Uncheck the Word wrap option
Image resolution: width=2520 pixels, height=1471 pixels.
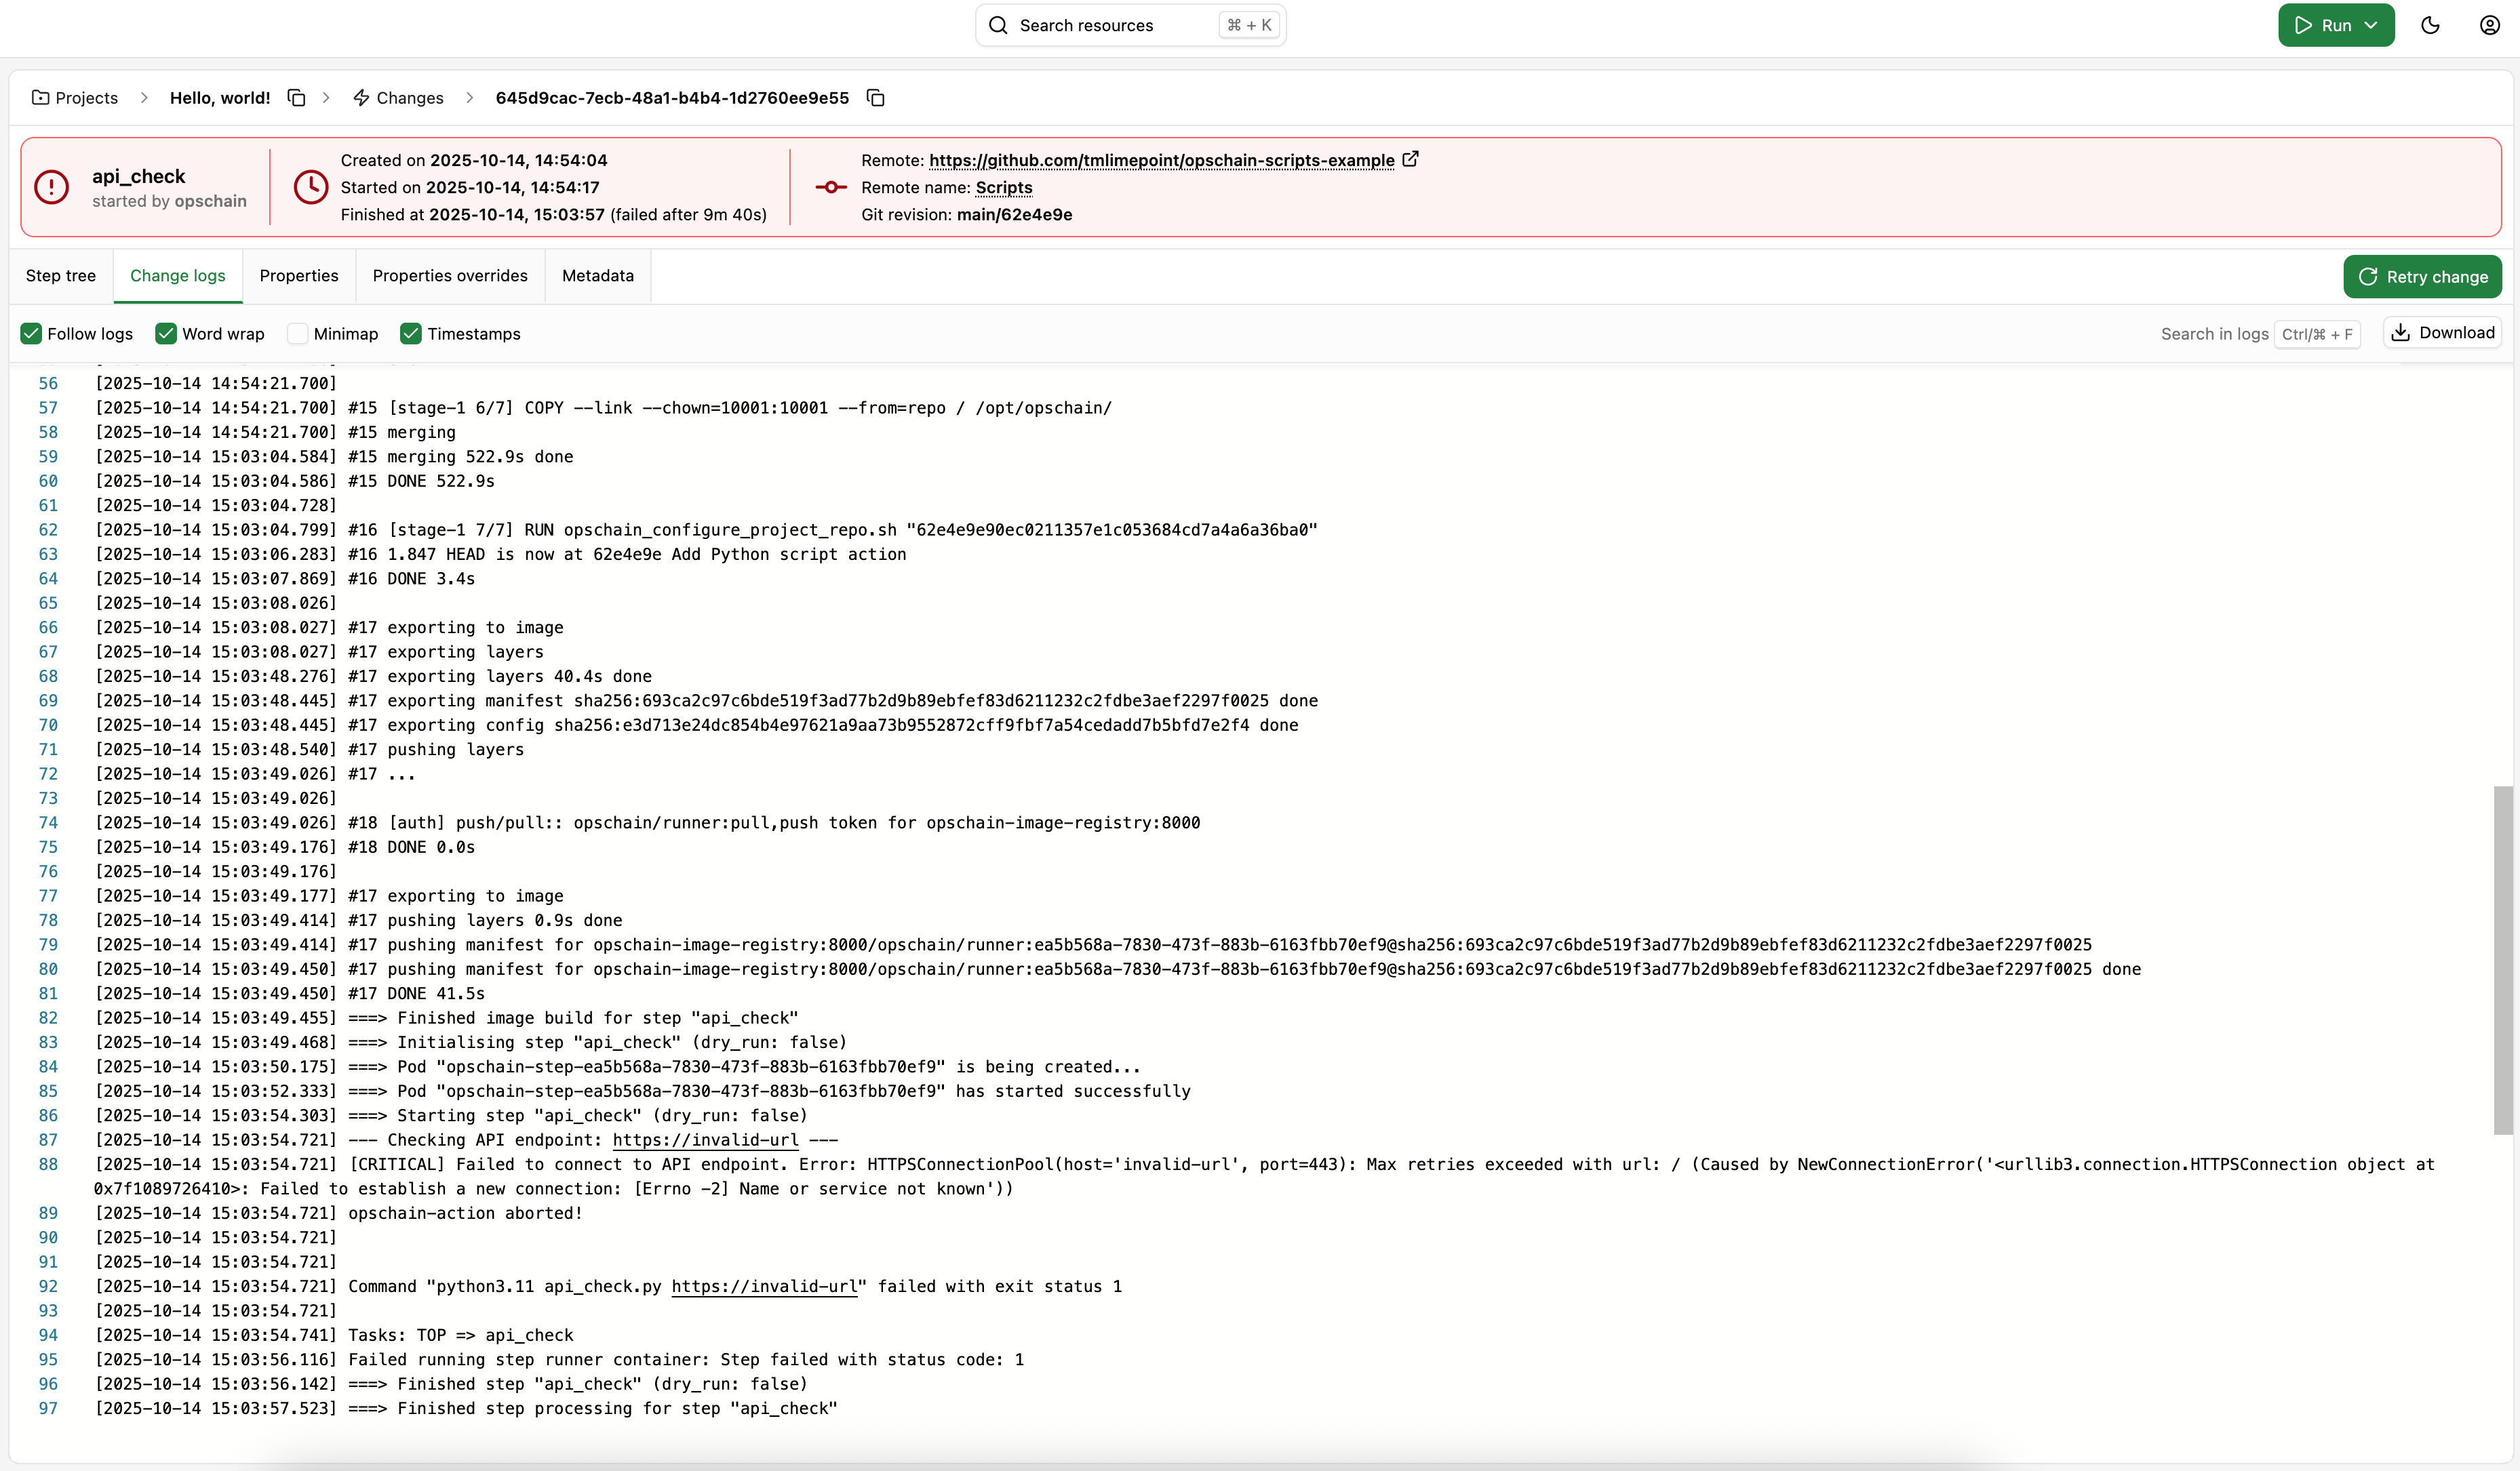(166, 334)
